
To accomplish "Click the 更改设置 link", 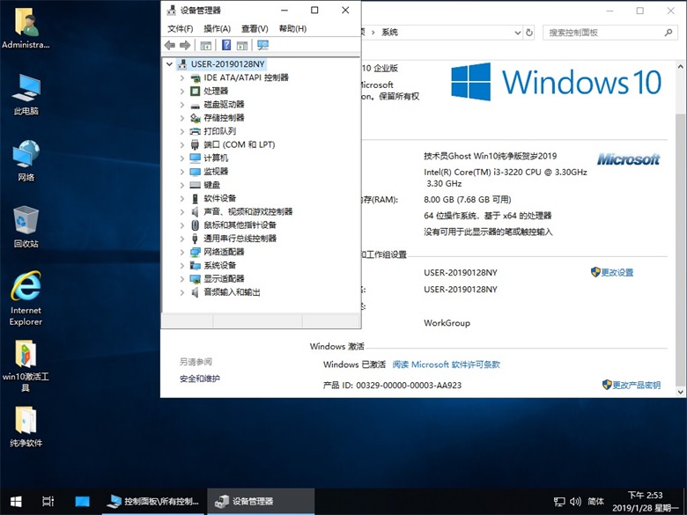I will tap(617, 273).
